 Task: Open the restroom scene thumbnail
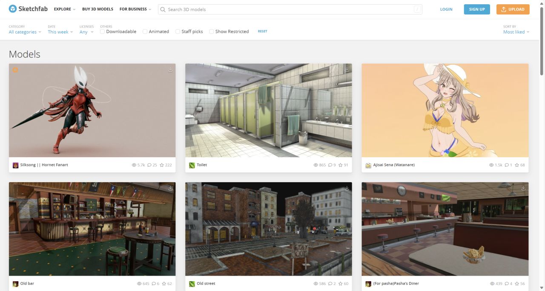(x=269, y=110)
